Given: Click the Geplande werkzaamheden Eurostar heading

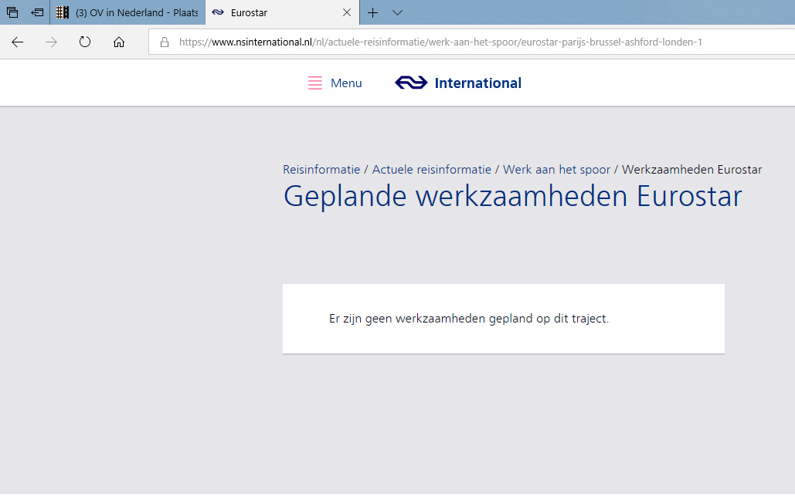Looking at the screenshot, I should [x=512, y=197].
